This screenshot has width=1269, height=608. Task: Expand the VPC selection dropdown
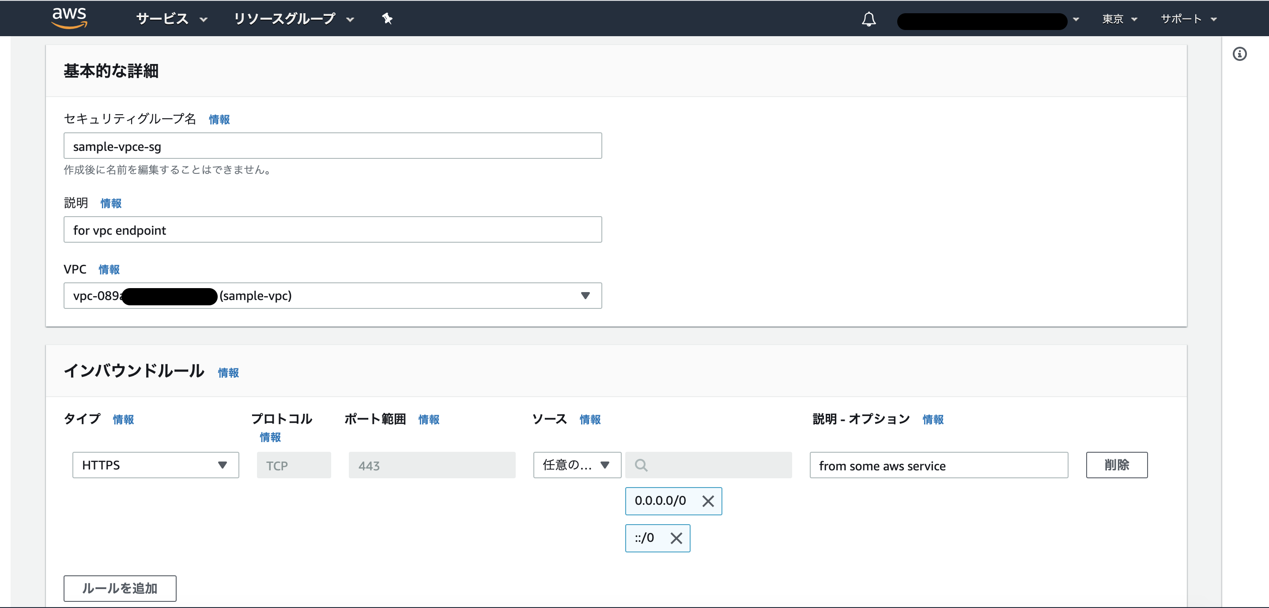585,296
